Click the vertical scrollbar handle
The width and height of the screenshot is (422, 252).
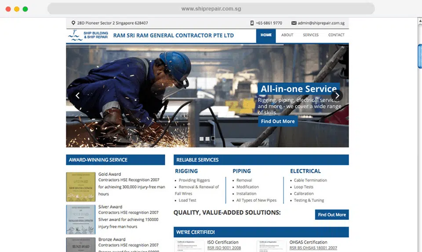[x=419, y=56]
